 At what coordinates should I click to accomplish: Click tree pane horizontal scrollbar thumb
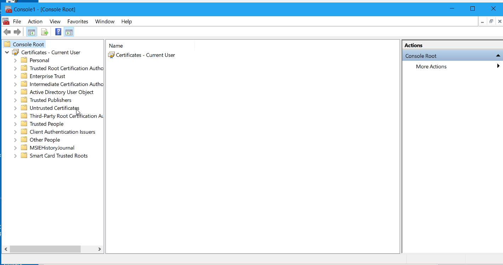click(45, 249)
